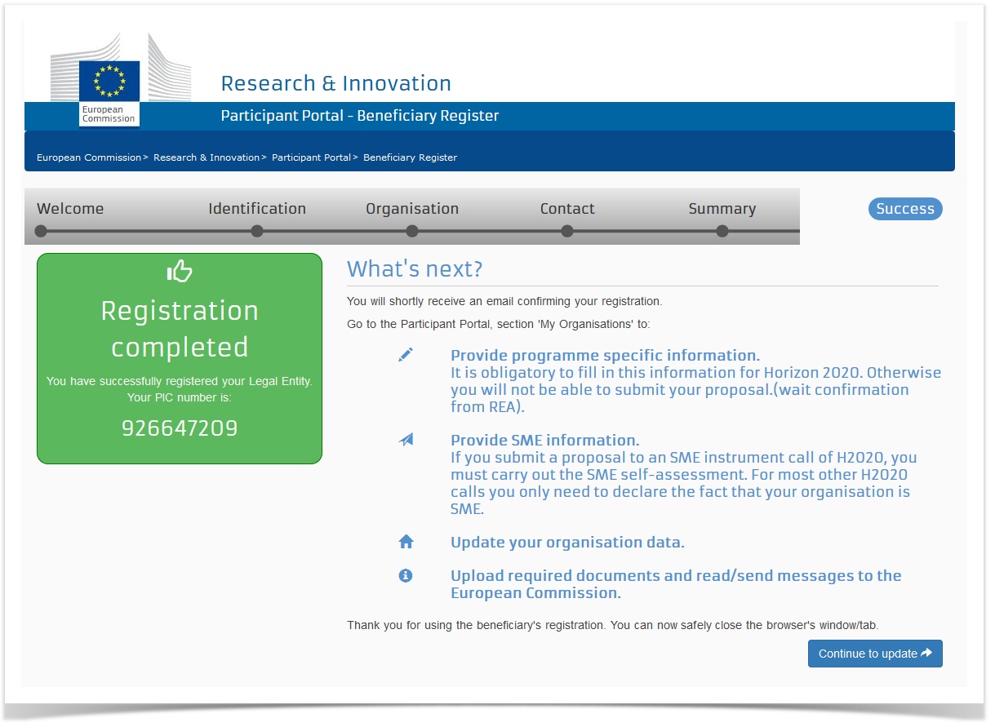Select the Summary step dot marker

pyautogui.click(x=722, y=232)
